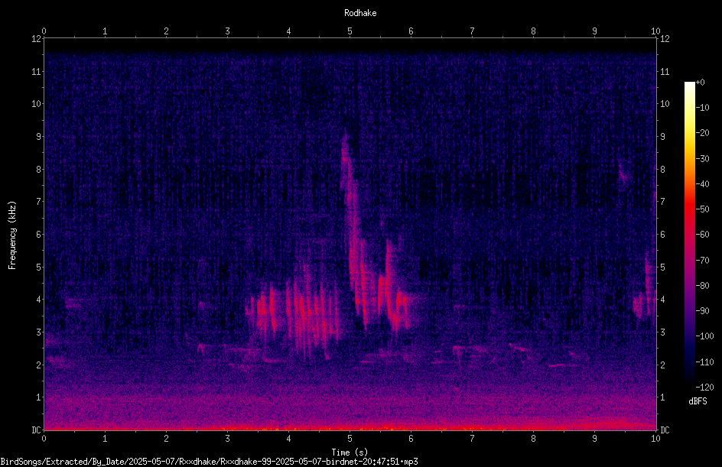
Task: Click the Rodhake title at top
Action: tap(360, 13)
